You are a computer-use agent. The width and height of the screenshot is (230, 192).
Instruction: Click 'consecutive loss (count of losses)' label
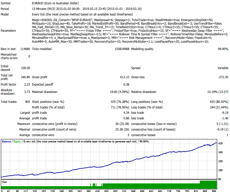click(x=153, y=130)
